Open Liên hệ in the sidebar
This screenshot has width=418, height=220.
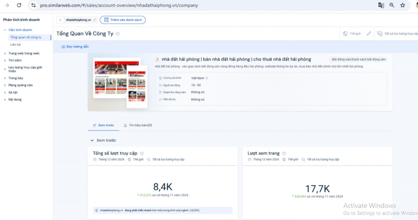(x=15, y=45)
